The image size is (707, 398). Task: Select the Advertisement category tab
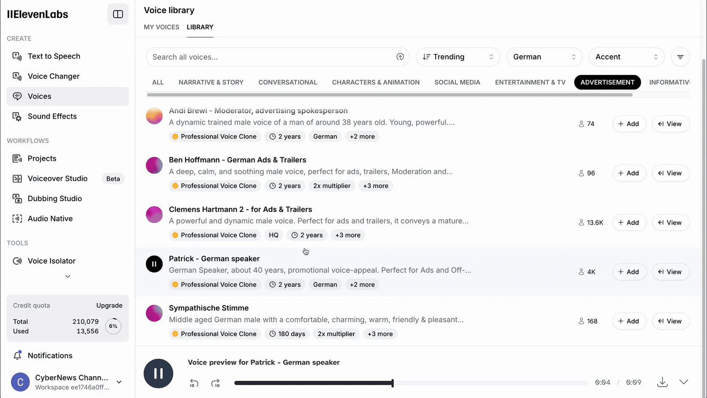(x=608, y=82)
